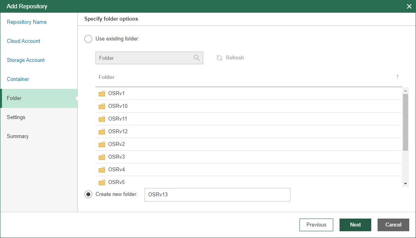The image size is (416, 238).
Task: Click the folder list scrollbar thumb
Action: click(405, 122)
